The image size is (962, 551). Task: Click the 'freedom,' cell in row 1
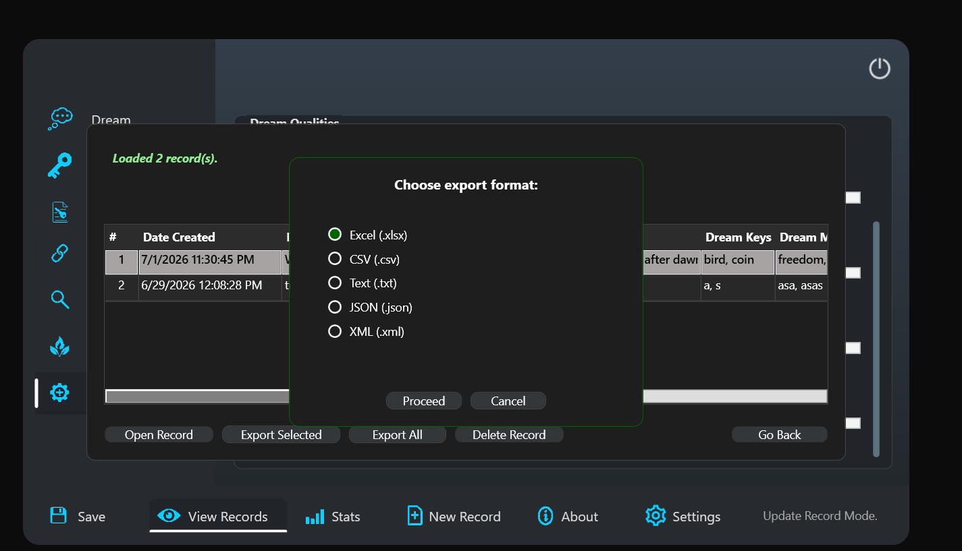click(801, 262)
